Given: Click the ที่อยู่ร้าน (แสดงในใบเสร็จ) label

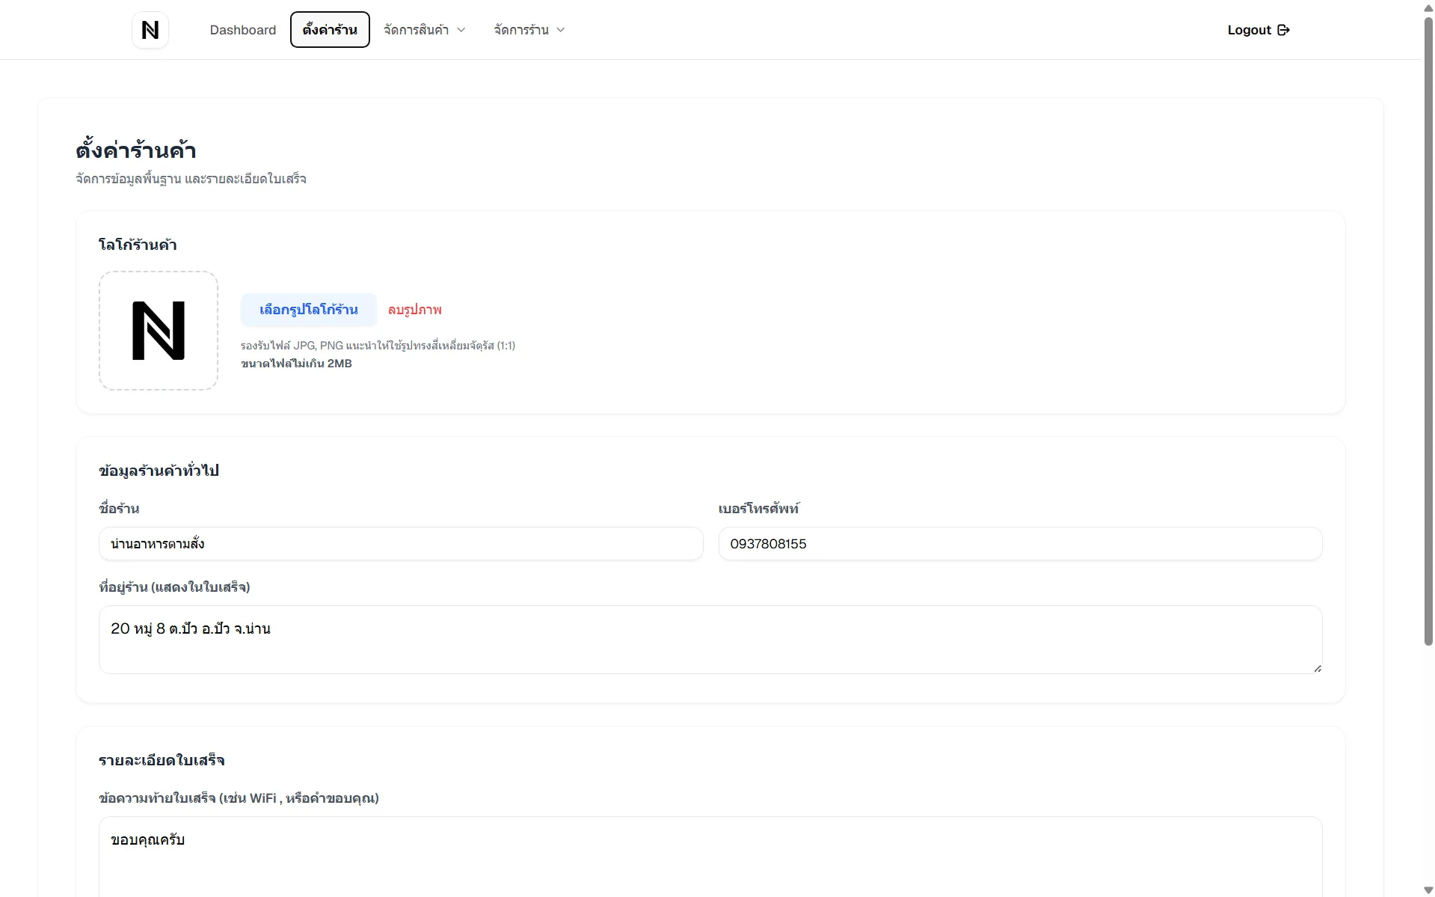Looking at the screenshot, I should 174,587.
